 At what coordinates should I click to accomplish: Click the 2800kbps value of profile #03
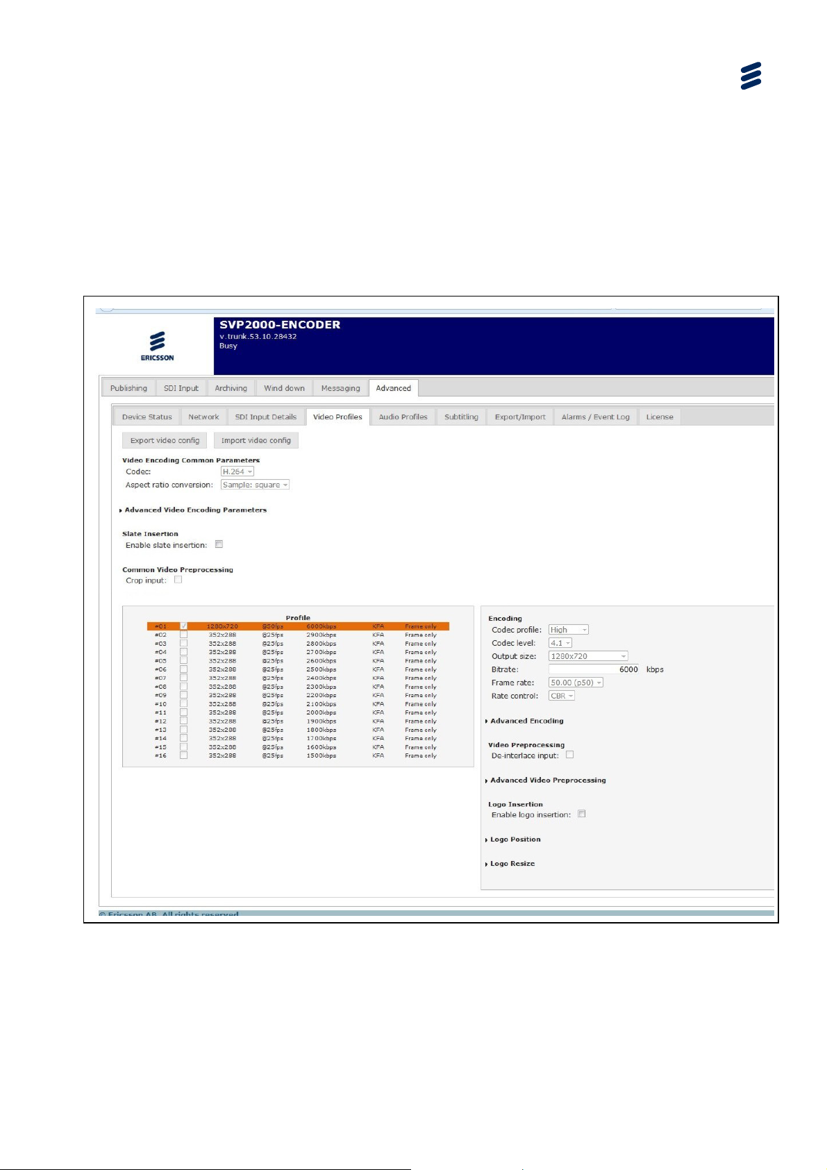point(321,644)
